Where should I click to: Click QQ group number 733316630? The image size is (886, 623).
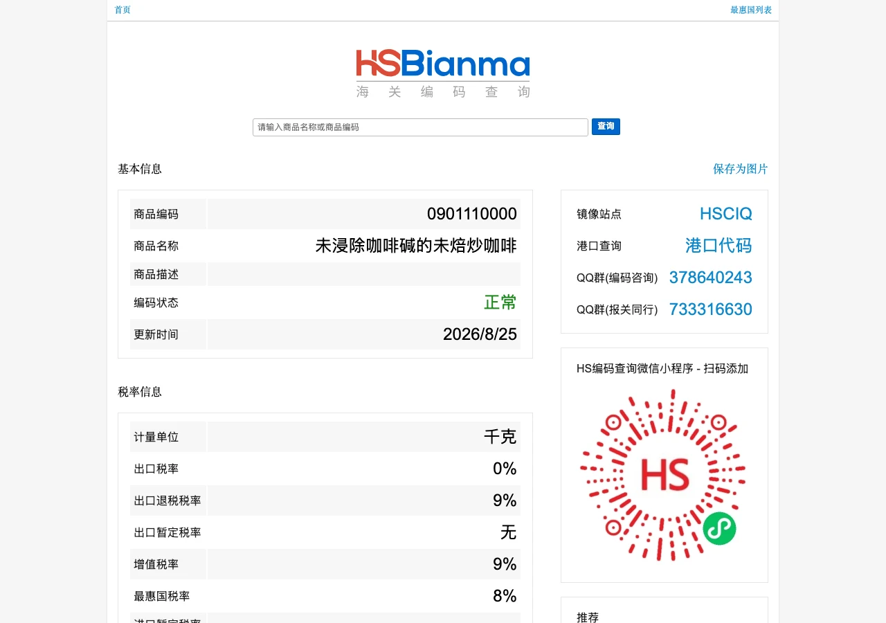pos(711,309)
